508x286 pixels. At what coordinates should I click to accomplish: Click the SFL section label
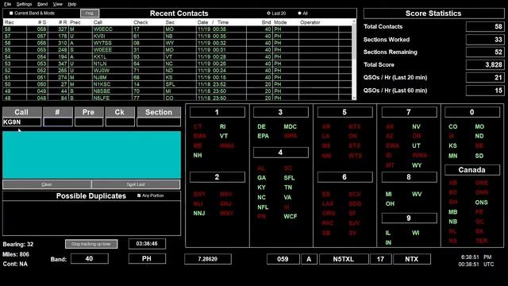coord(289,178)
